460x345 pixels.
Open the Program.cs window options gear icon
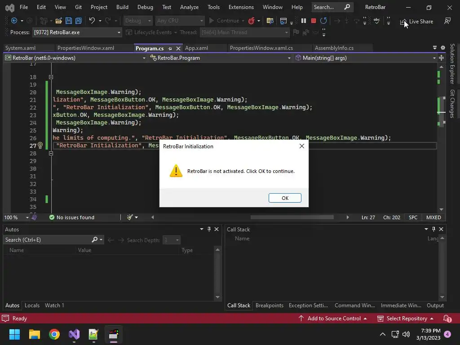point(443,48)
